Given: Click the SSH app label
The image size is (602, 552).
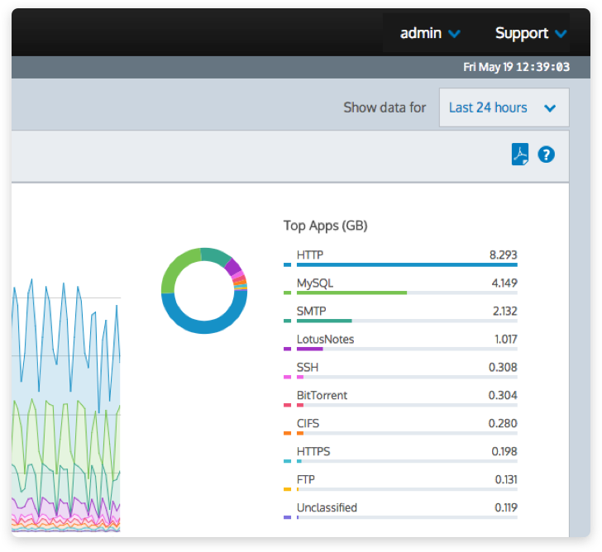Looking at the screenshot, I should pos(308,367).
